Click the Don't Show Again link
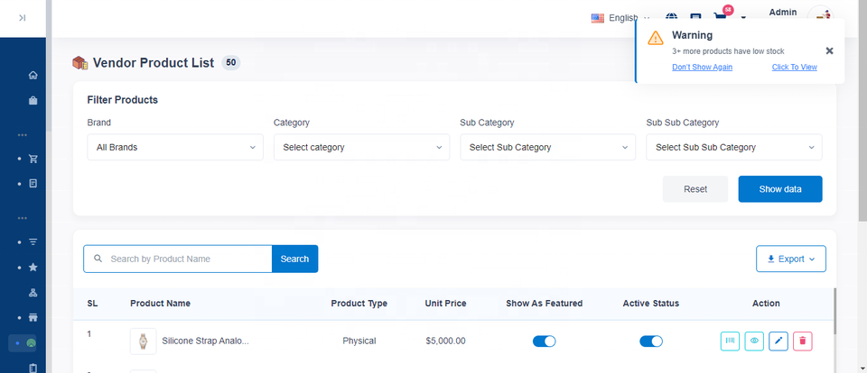The image size is (867, 373). (x=702, y=67)
